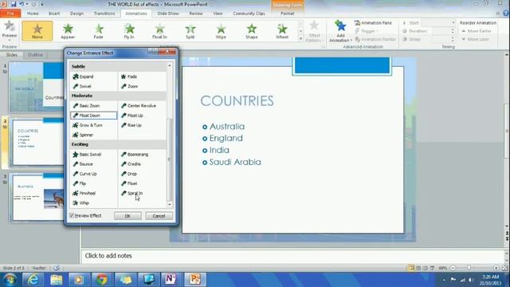
Task: Click the notes area to add notes
Action: (292, 256)
